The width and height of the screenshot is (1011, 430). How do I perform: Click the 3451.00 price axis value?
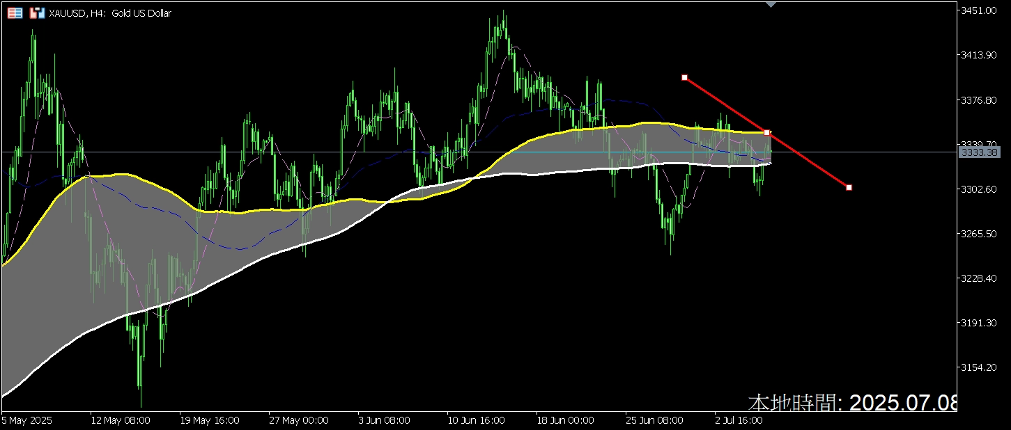(978, 10)
